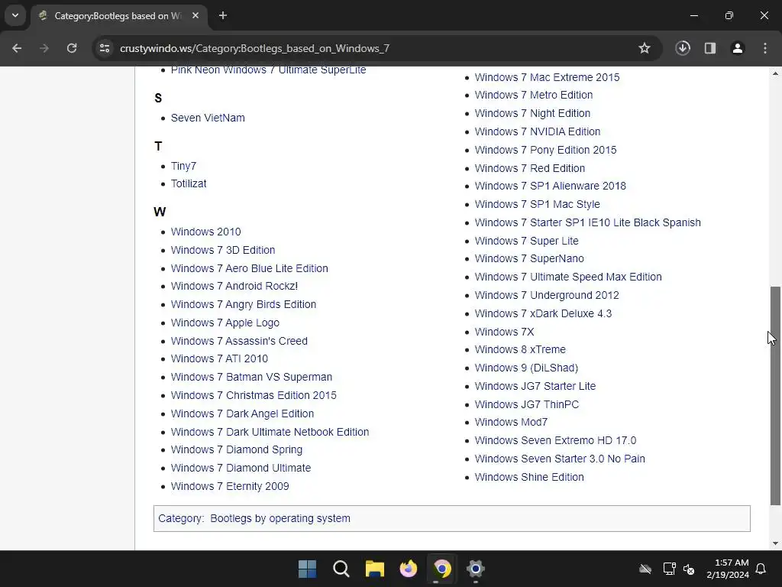Open Windows 7 SP1 Alienware 2018
Screen dimensions: 782x587
pyautogui.click(x=550, y=186)
